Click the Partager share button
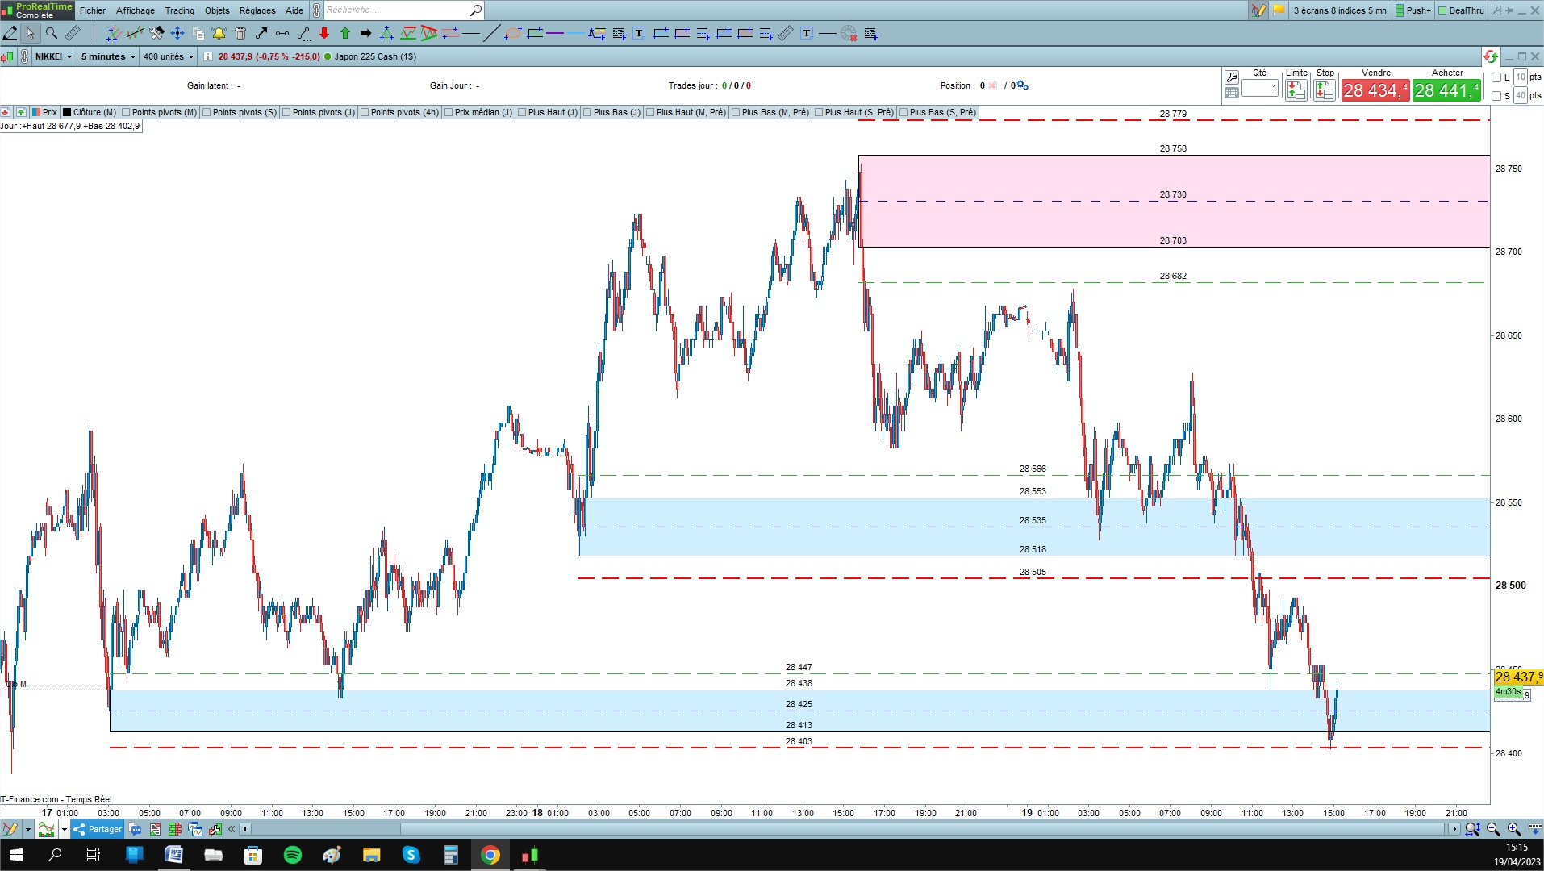1544x871 pixels. click(98, 829)
